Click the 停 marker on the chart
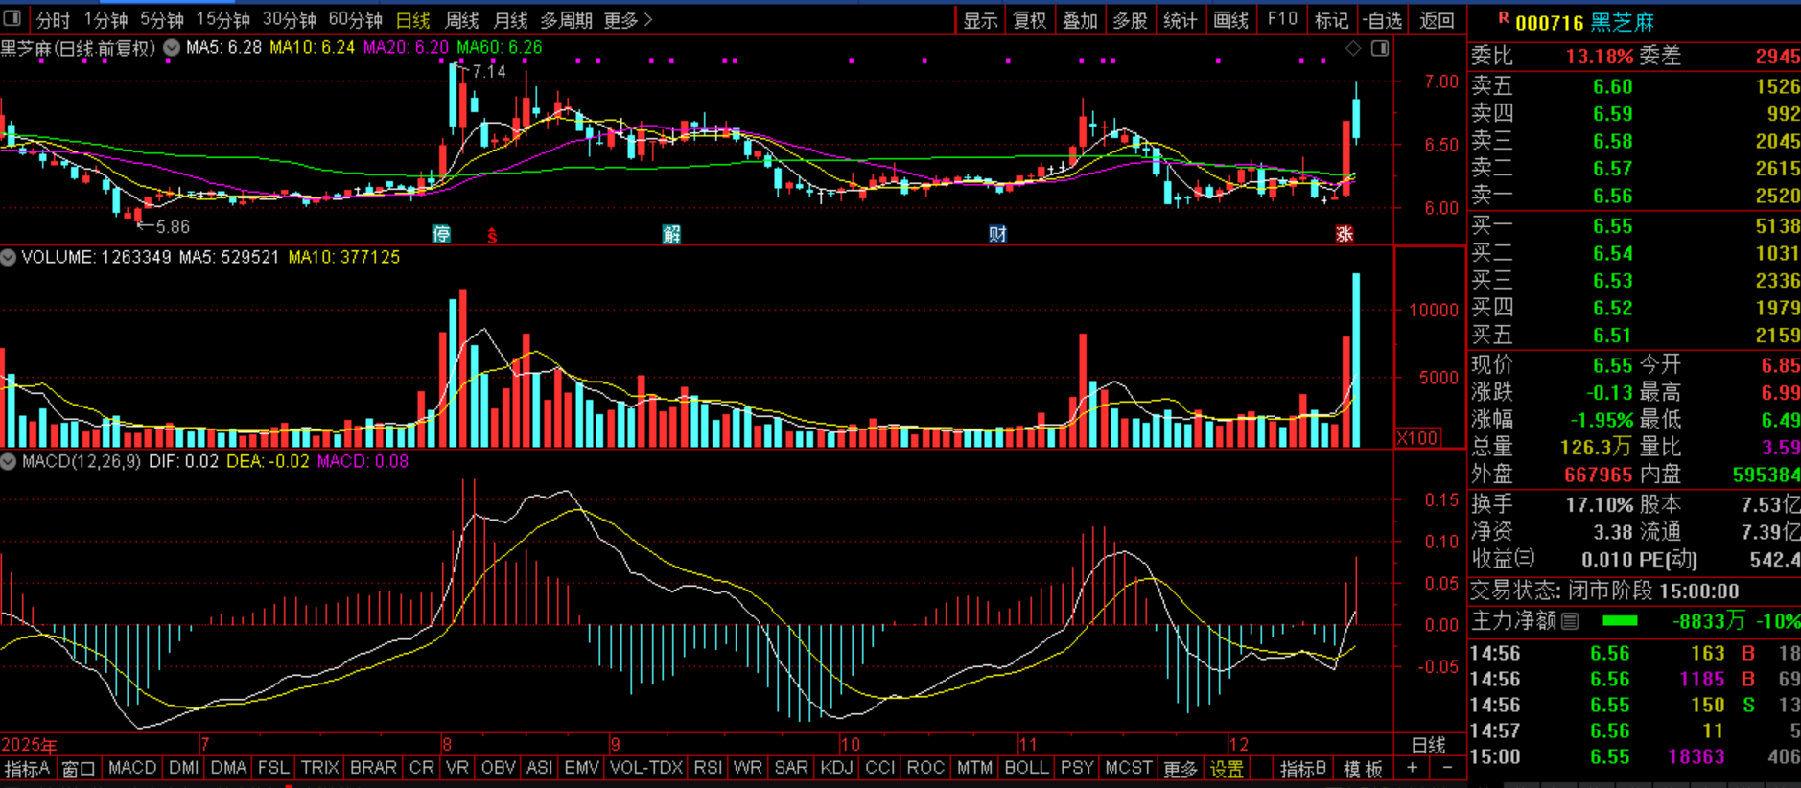1801x788 pixels. pos(441,234)
